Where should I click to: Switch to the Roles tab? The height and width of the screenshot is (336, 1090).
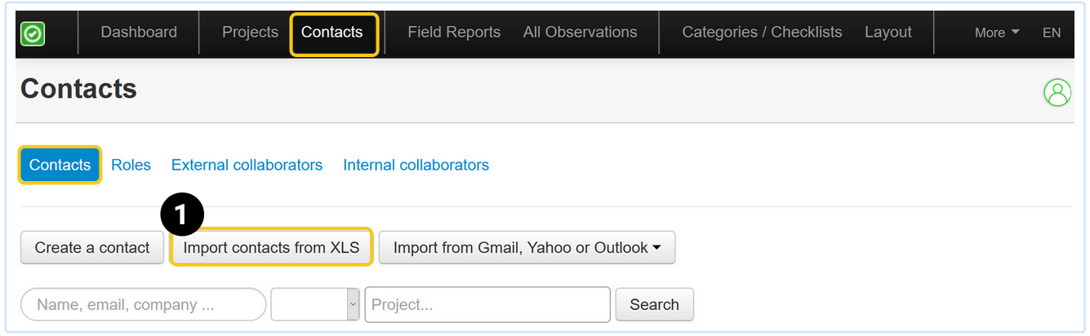[x=131, y=165]
